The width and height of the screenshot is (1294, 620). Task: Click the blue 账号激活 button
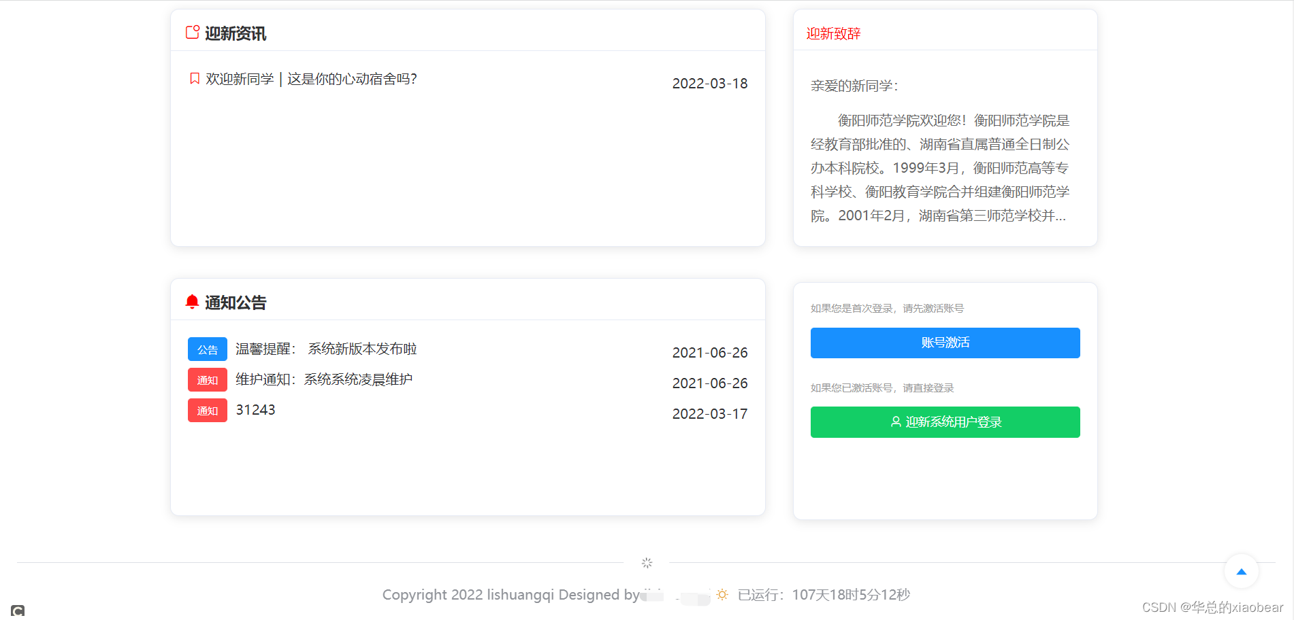click(945, 343)
